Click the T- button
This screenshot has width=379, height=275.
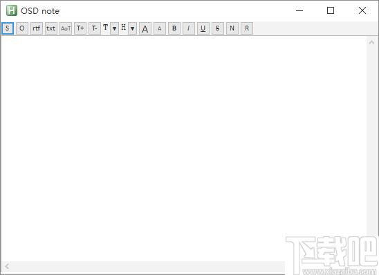pos(95,28)
